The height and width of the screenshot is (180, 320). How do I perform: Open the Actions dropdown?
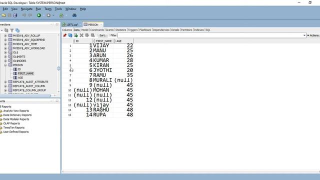tap(313, 35)
